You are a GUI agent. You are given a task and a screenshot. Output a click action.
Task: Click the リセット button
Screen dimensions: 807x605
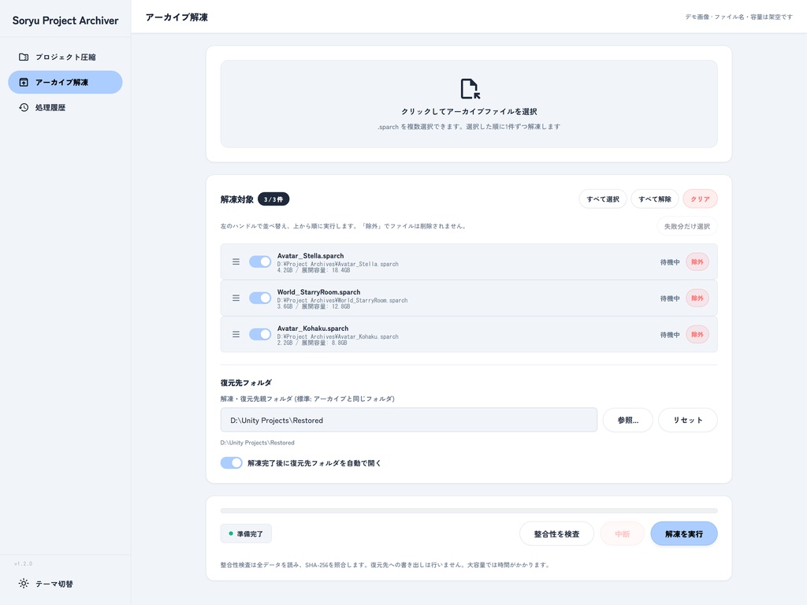[x=687, y=421]
